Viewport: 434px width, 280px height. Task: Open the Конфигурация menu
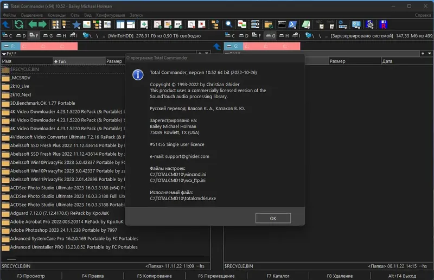coord(111,15)
